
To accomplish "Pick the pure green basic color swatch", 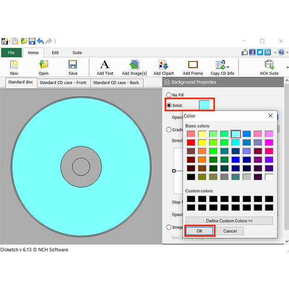I will coord(213,151).
